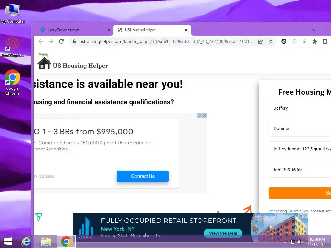Click Chrome taskbar button
This screenshot has width=331, height=248.
[x=66, y=242]
